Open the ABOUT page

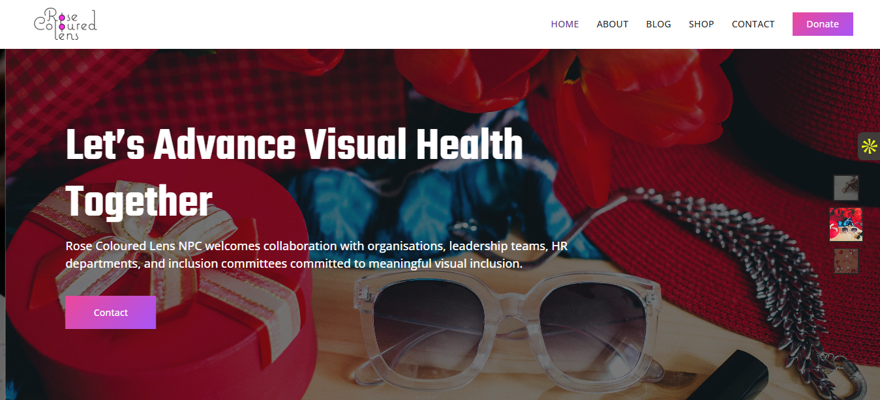pos(613,24)
